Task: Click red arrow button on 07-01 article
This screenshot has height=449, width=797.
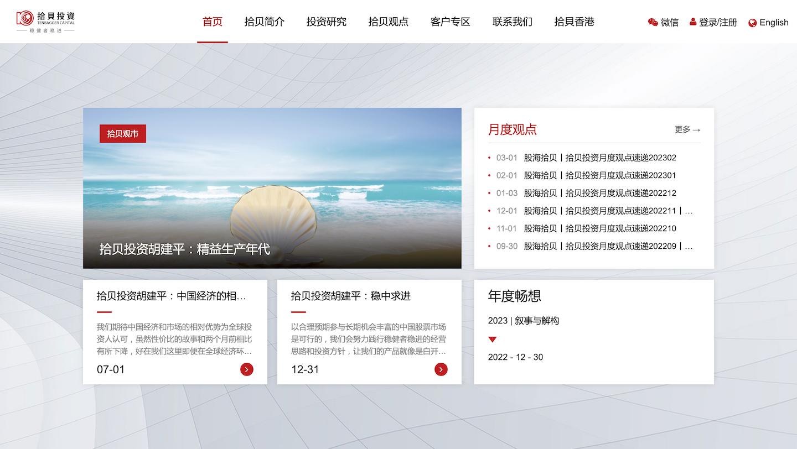Action: click(x=247, y=369)
